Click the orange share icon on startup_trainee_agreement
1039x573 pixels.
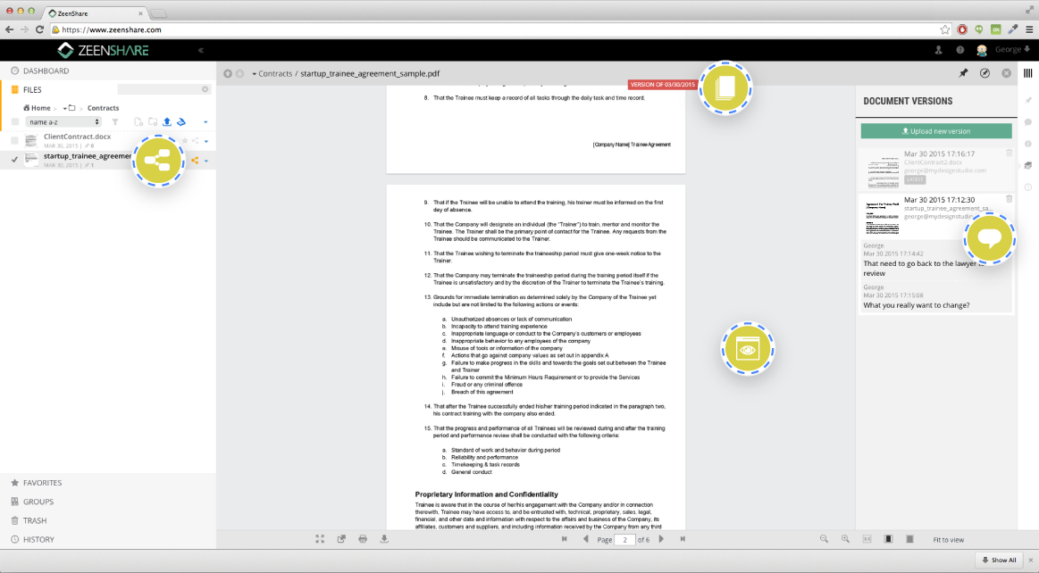[x=195, y=160]
